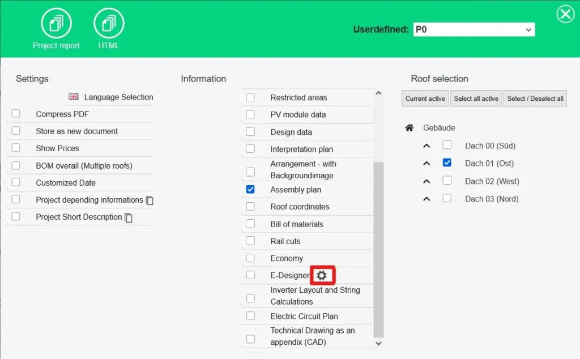Collapse the Dach 03 (Nord) chevron

pos(427,199)
